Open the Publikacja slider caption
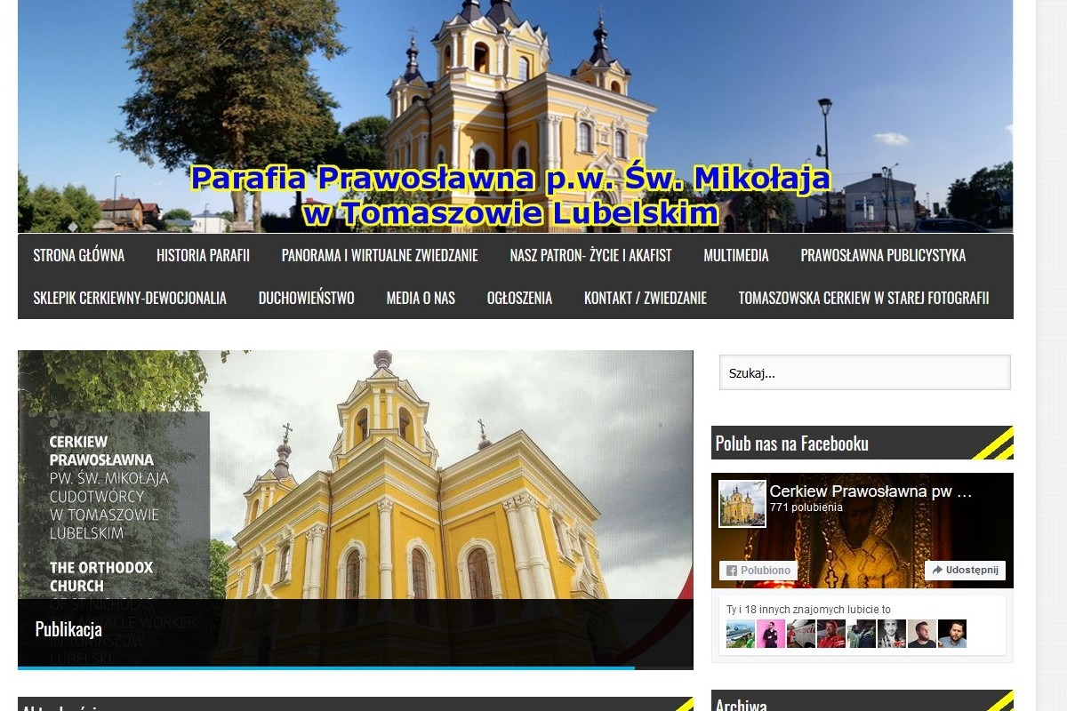 [68, 629]
